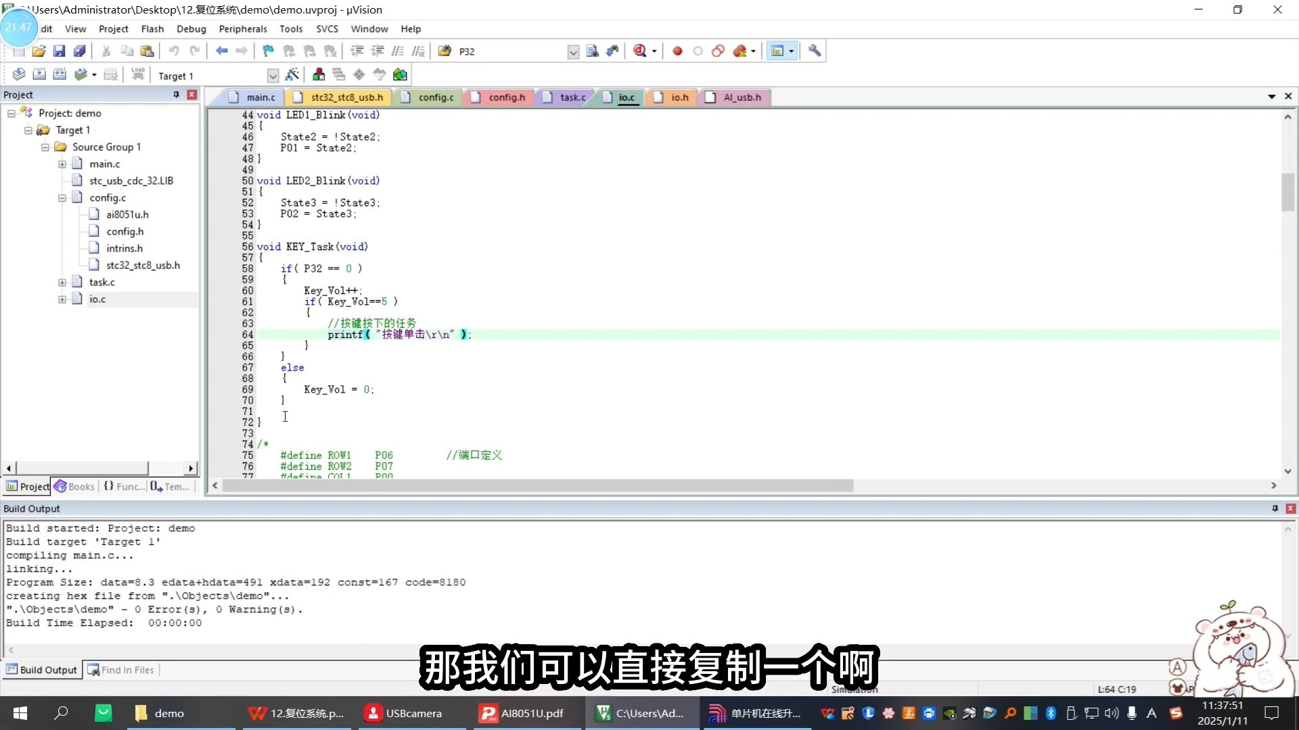The image size is (1299, 730).
Task: Start the debug session icon
Action: tap(640, 51)
